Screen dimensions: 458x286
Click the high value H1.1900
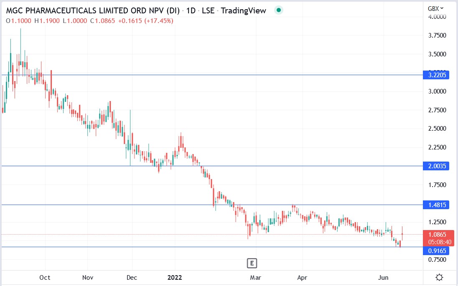(47, 21)
